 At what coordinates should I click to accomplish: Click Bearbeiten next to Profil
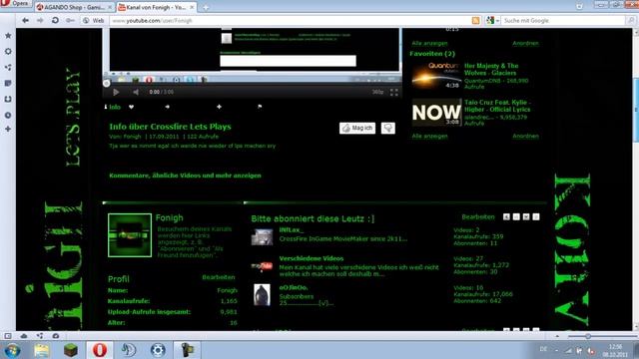219,277
